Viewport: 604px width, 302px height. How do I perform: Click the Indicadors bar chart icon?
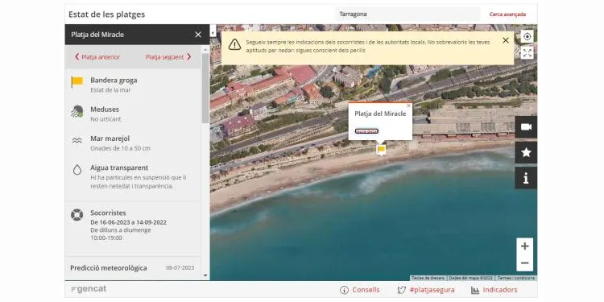pyautogui.click(x=475, y=290)
